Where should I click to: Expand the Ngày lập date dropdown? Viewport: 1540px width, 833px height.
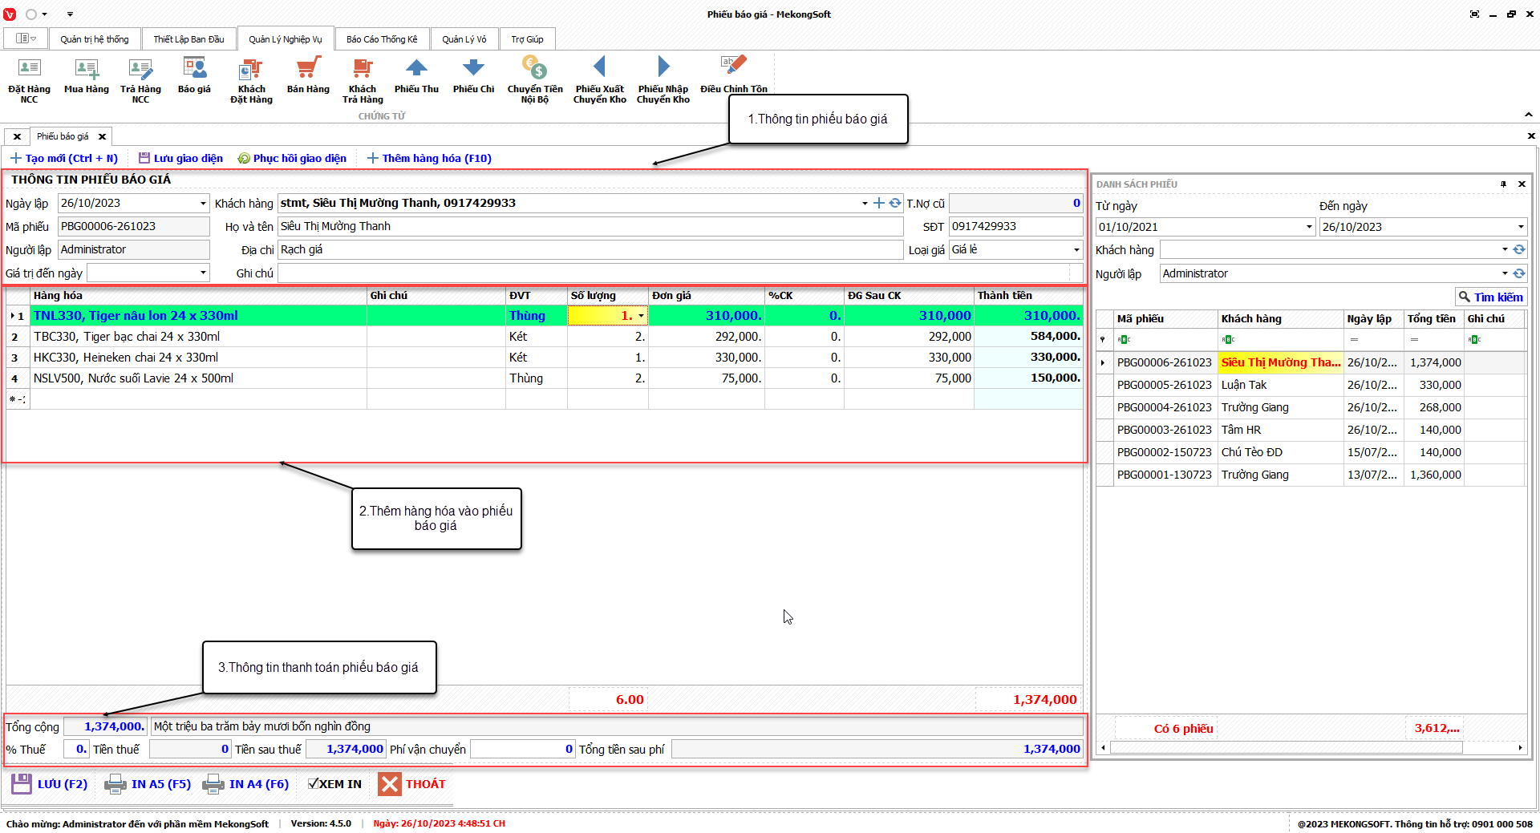point(203,204)
